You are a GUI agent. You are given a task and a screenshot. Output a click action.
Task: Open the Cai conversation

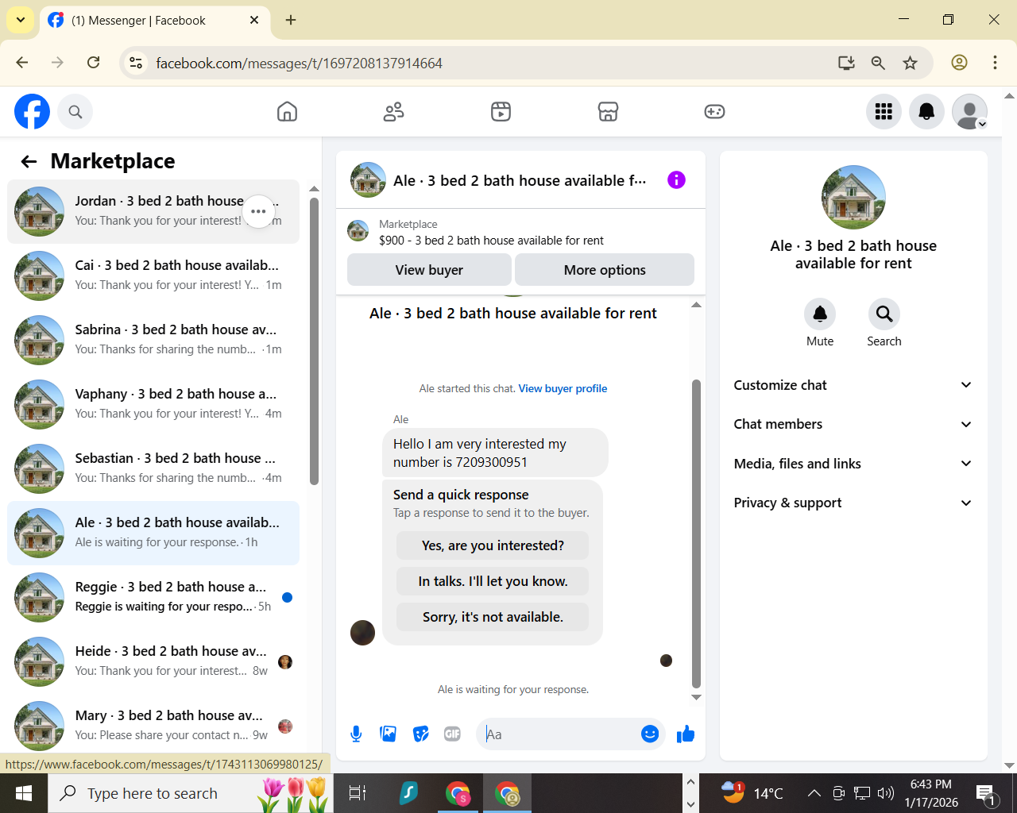click(153, 275)
